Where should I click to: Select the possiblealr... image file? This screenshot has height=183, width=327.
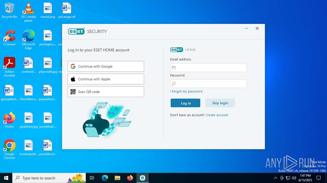click(x=48, y=120)
